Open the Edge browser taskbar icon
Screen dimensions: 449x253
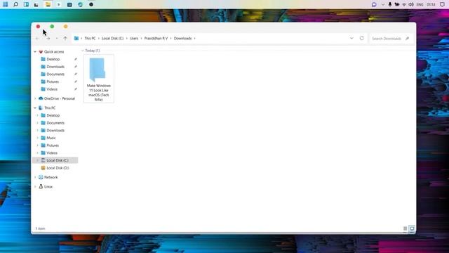[80, 4]
